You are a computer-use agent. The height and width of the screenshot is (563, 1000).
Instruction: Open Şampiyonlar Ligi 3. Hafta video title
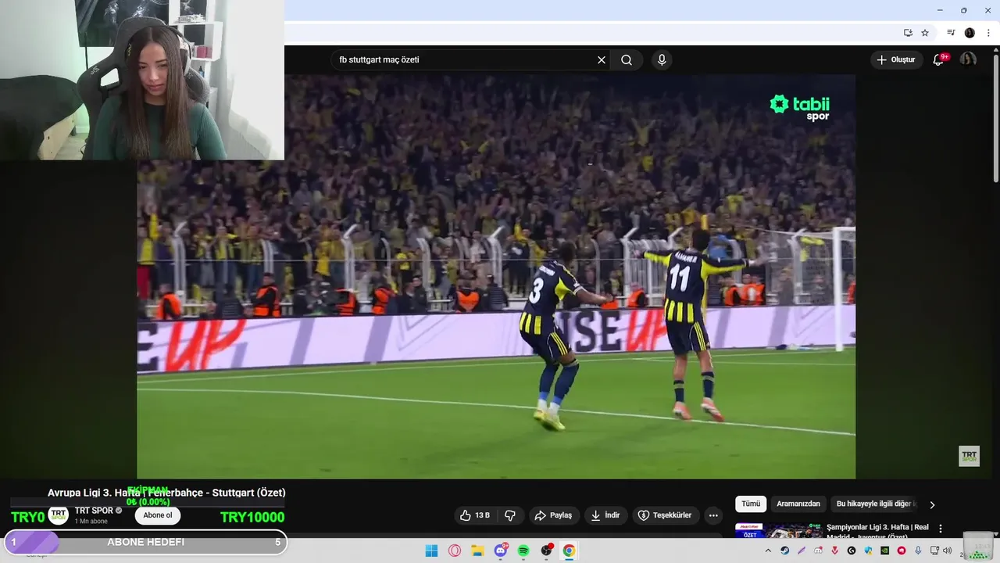877,531
